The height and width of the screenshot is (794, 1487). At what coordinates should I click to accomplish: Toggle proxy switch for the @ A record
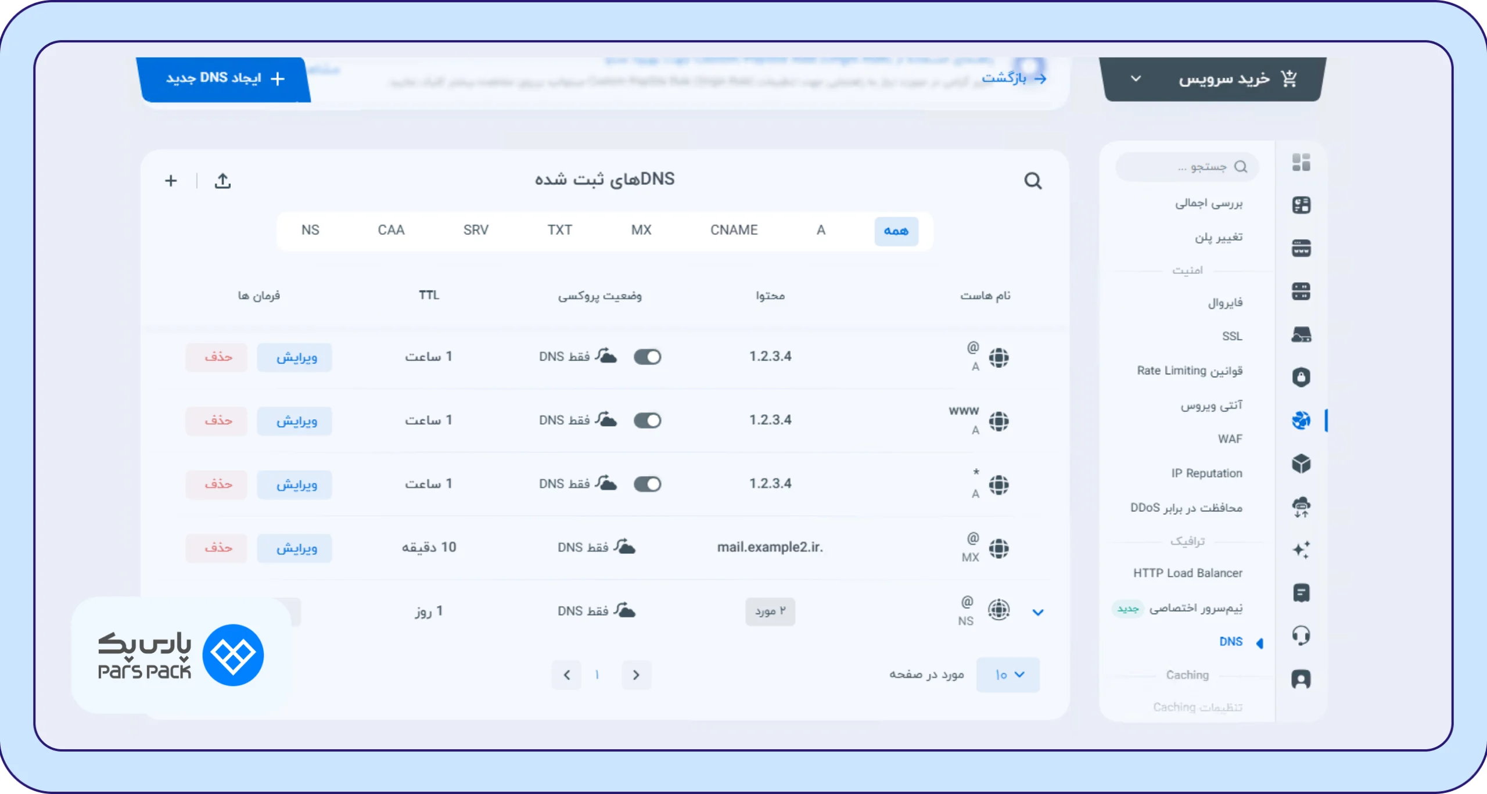(x=647, y=357)
